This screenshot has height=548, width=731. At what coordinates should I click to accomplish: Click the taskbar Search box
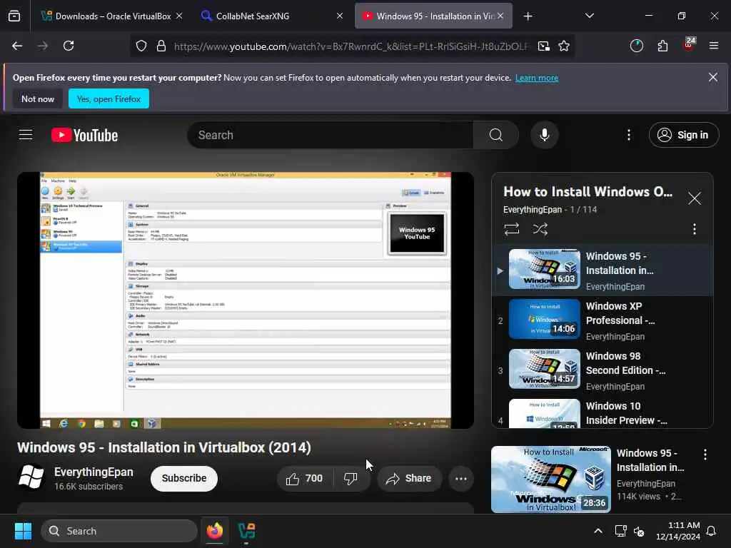[119, 531]
